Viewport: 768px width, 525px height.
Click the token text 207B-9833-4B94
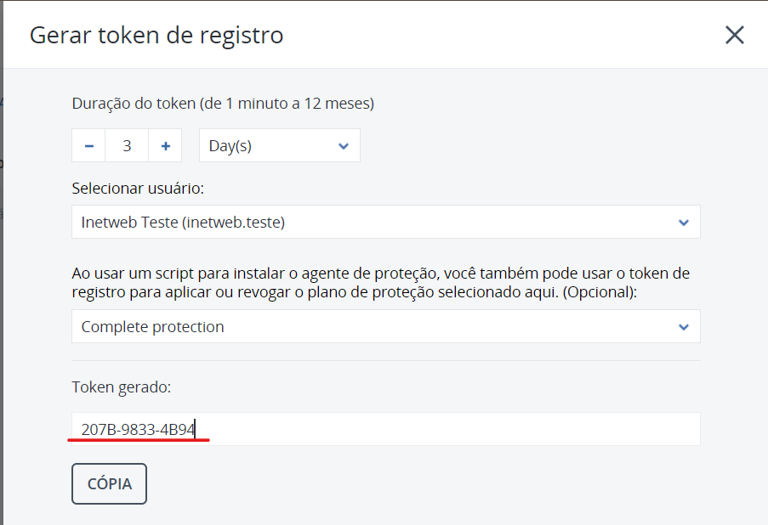pos(138,430)
